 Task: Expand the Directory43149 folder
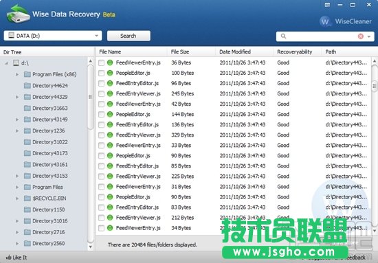click(x=17, y=119)
